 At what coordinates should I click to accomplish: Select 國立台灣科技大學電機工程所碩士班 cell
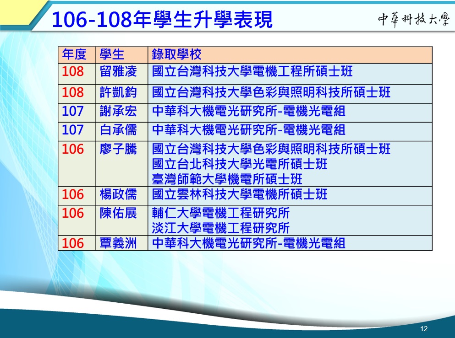(290, 74)
